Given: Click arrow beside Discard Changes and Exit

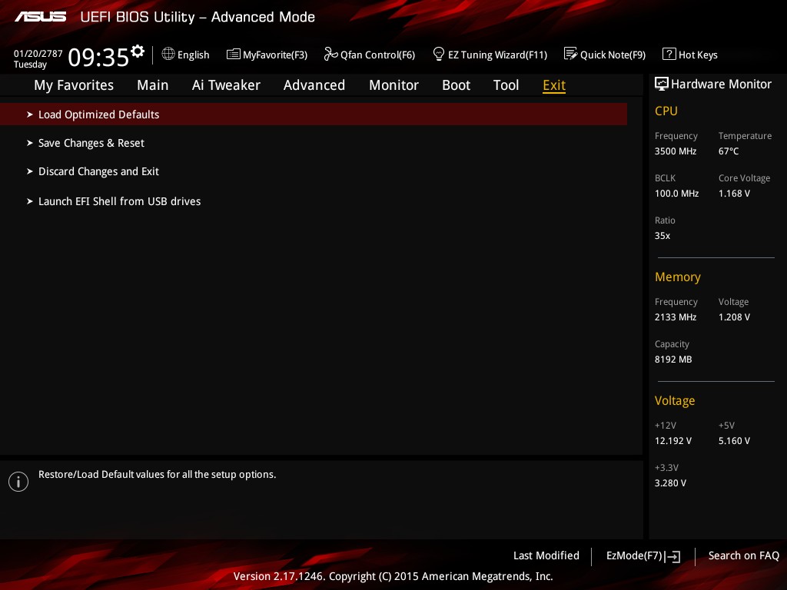Looking at the screenshot, I should [30, 171].
